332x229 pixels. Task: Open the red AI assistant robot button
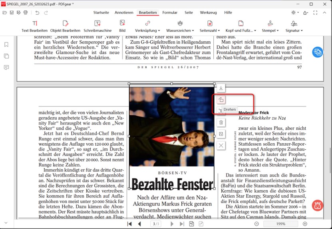pyautogui.click(x=317, y=205)
